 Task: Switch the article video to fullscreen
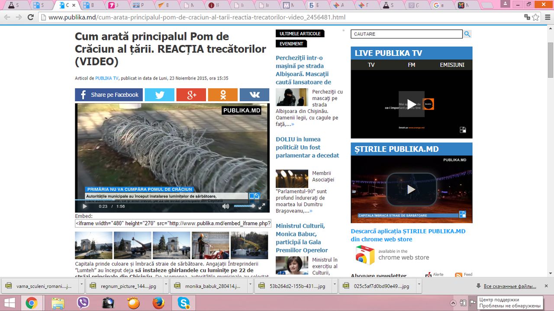[262, 206]
